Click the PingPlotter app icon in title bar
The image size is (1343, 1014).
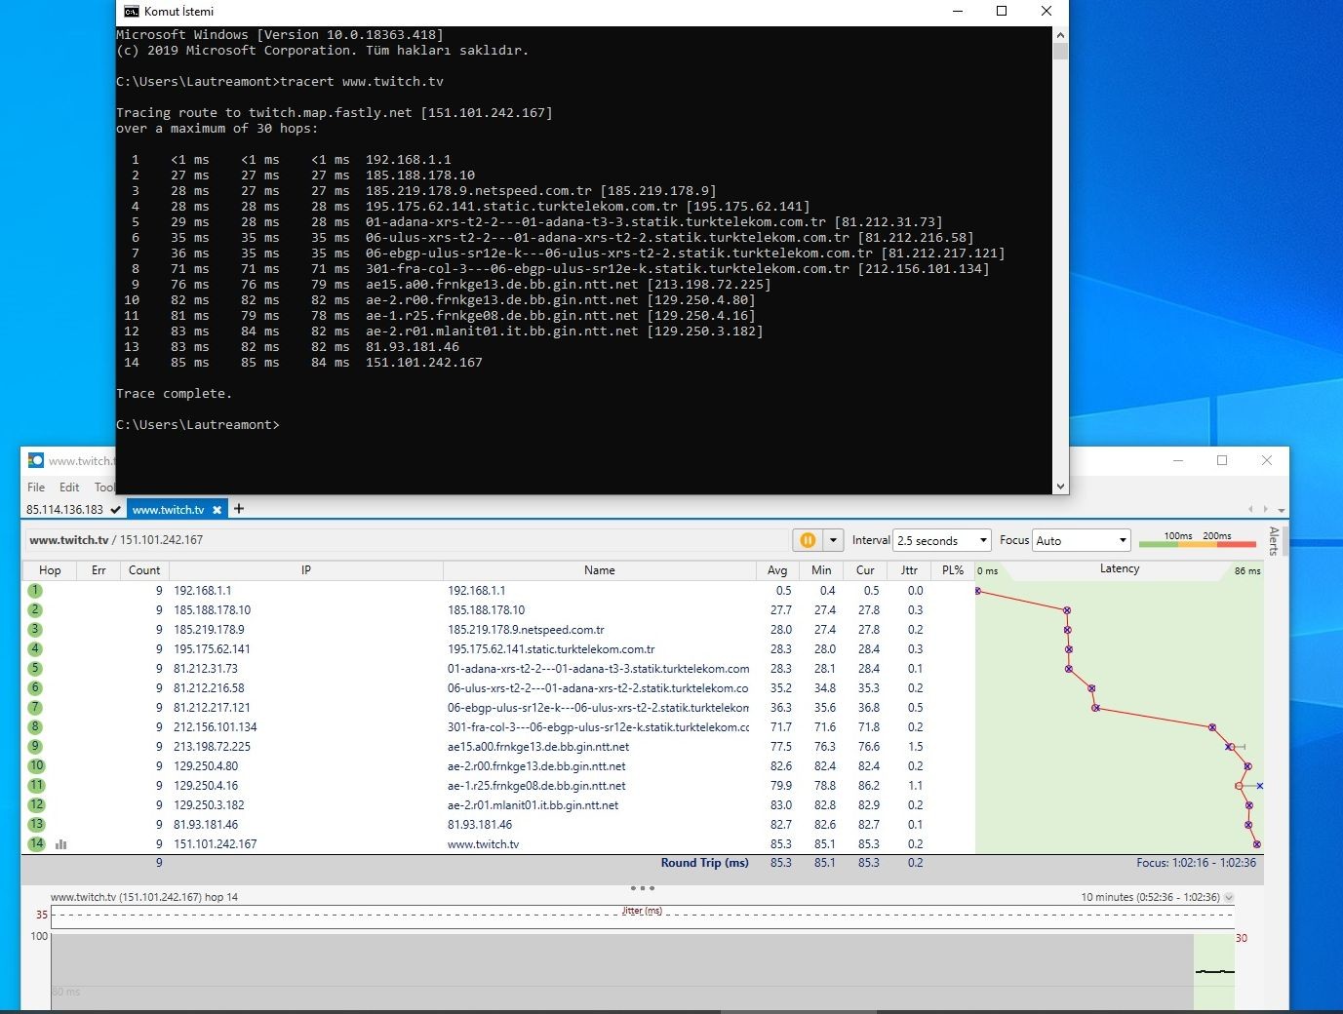click(x=36, y=460)
